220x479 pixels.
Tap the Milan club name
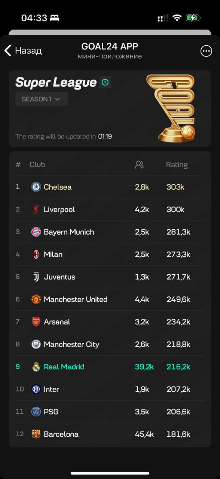[53, 254]
